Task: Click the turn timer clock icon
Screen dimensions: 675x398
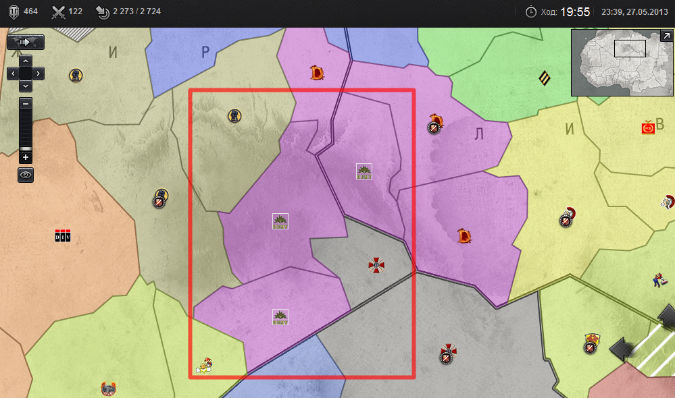Action: coord(531,12)
